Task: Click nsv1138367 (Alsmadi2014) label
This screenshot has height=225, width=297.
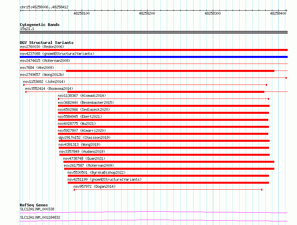Action: coord(82,96)
